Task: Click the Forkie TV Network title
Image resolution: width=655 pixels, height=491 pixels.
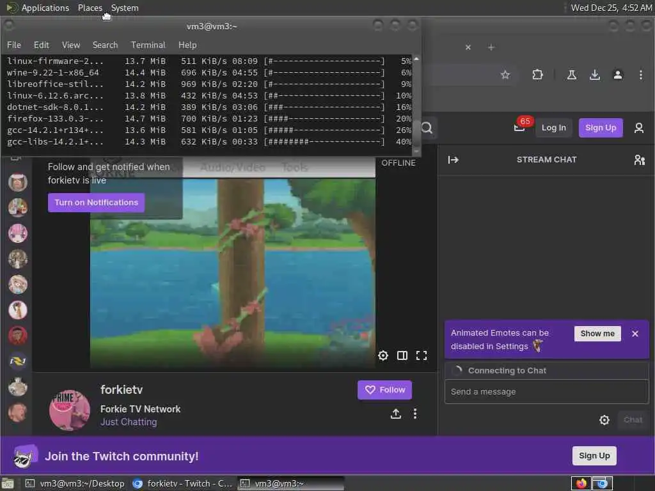Action: 140,409
